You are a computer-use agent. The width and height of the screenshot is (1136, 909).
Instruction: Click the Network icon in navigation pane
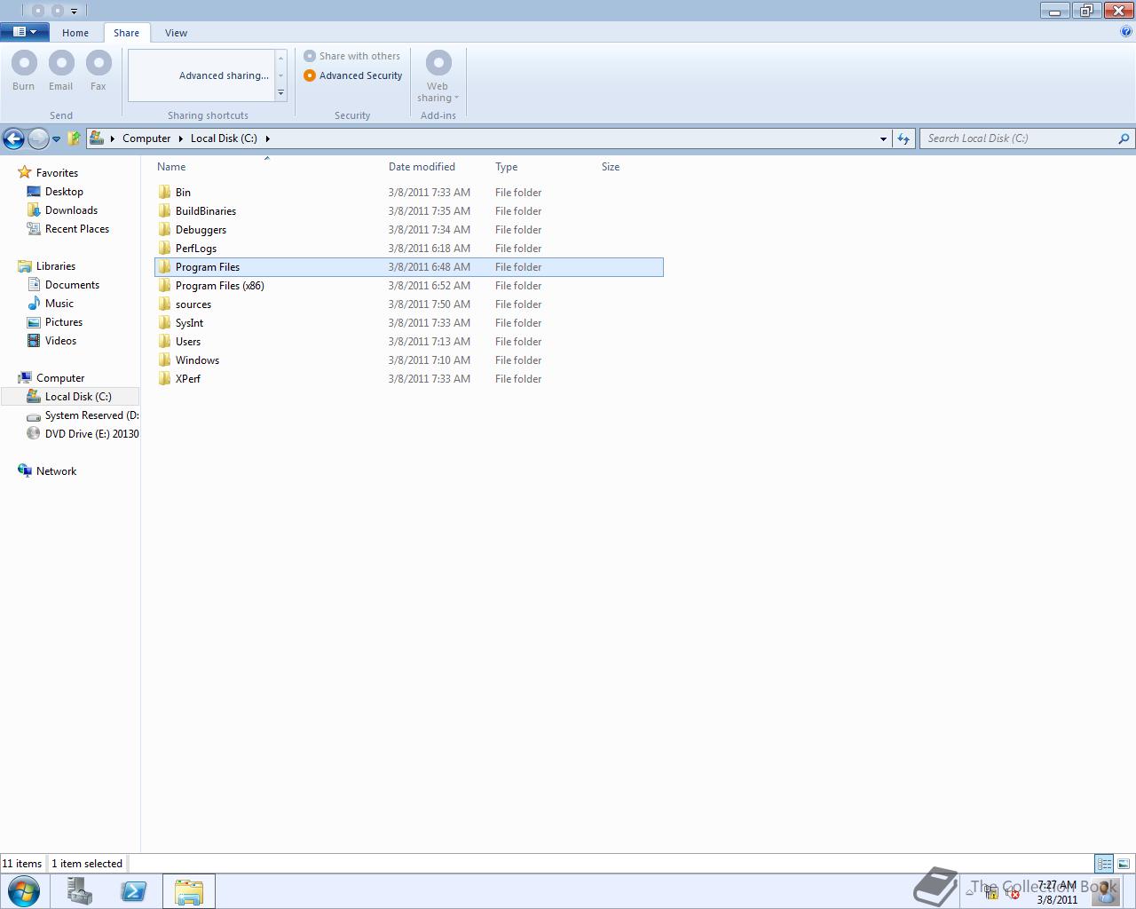point(25,470)
